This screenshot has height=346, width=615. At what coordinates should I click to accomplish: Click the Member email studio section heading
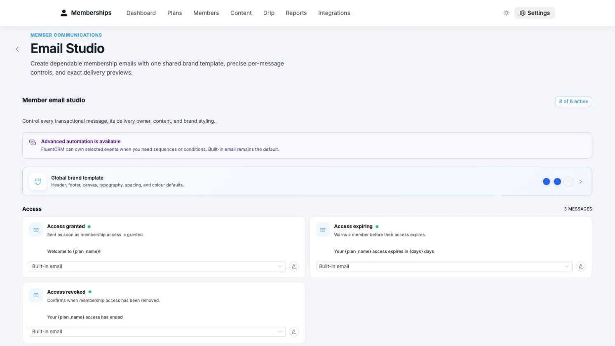[x=54, y=100]
